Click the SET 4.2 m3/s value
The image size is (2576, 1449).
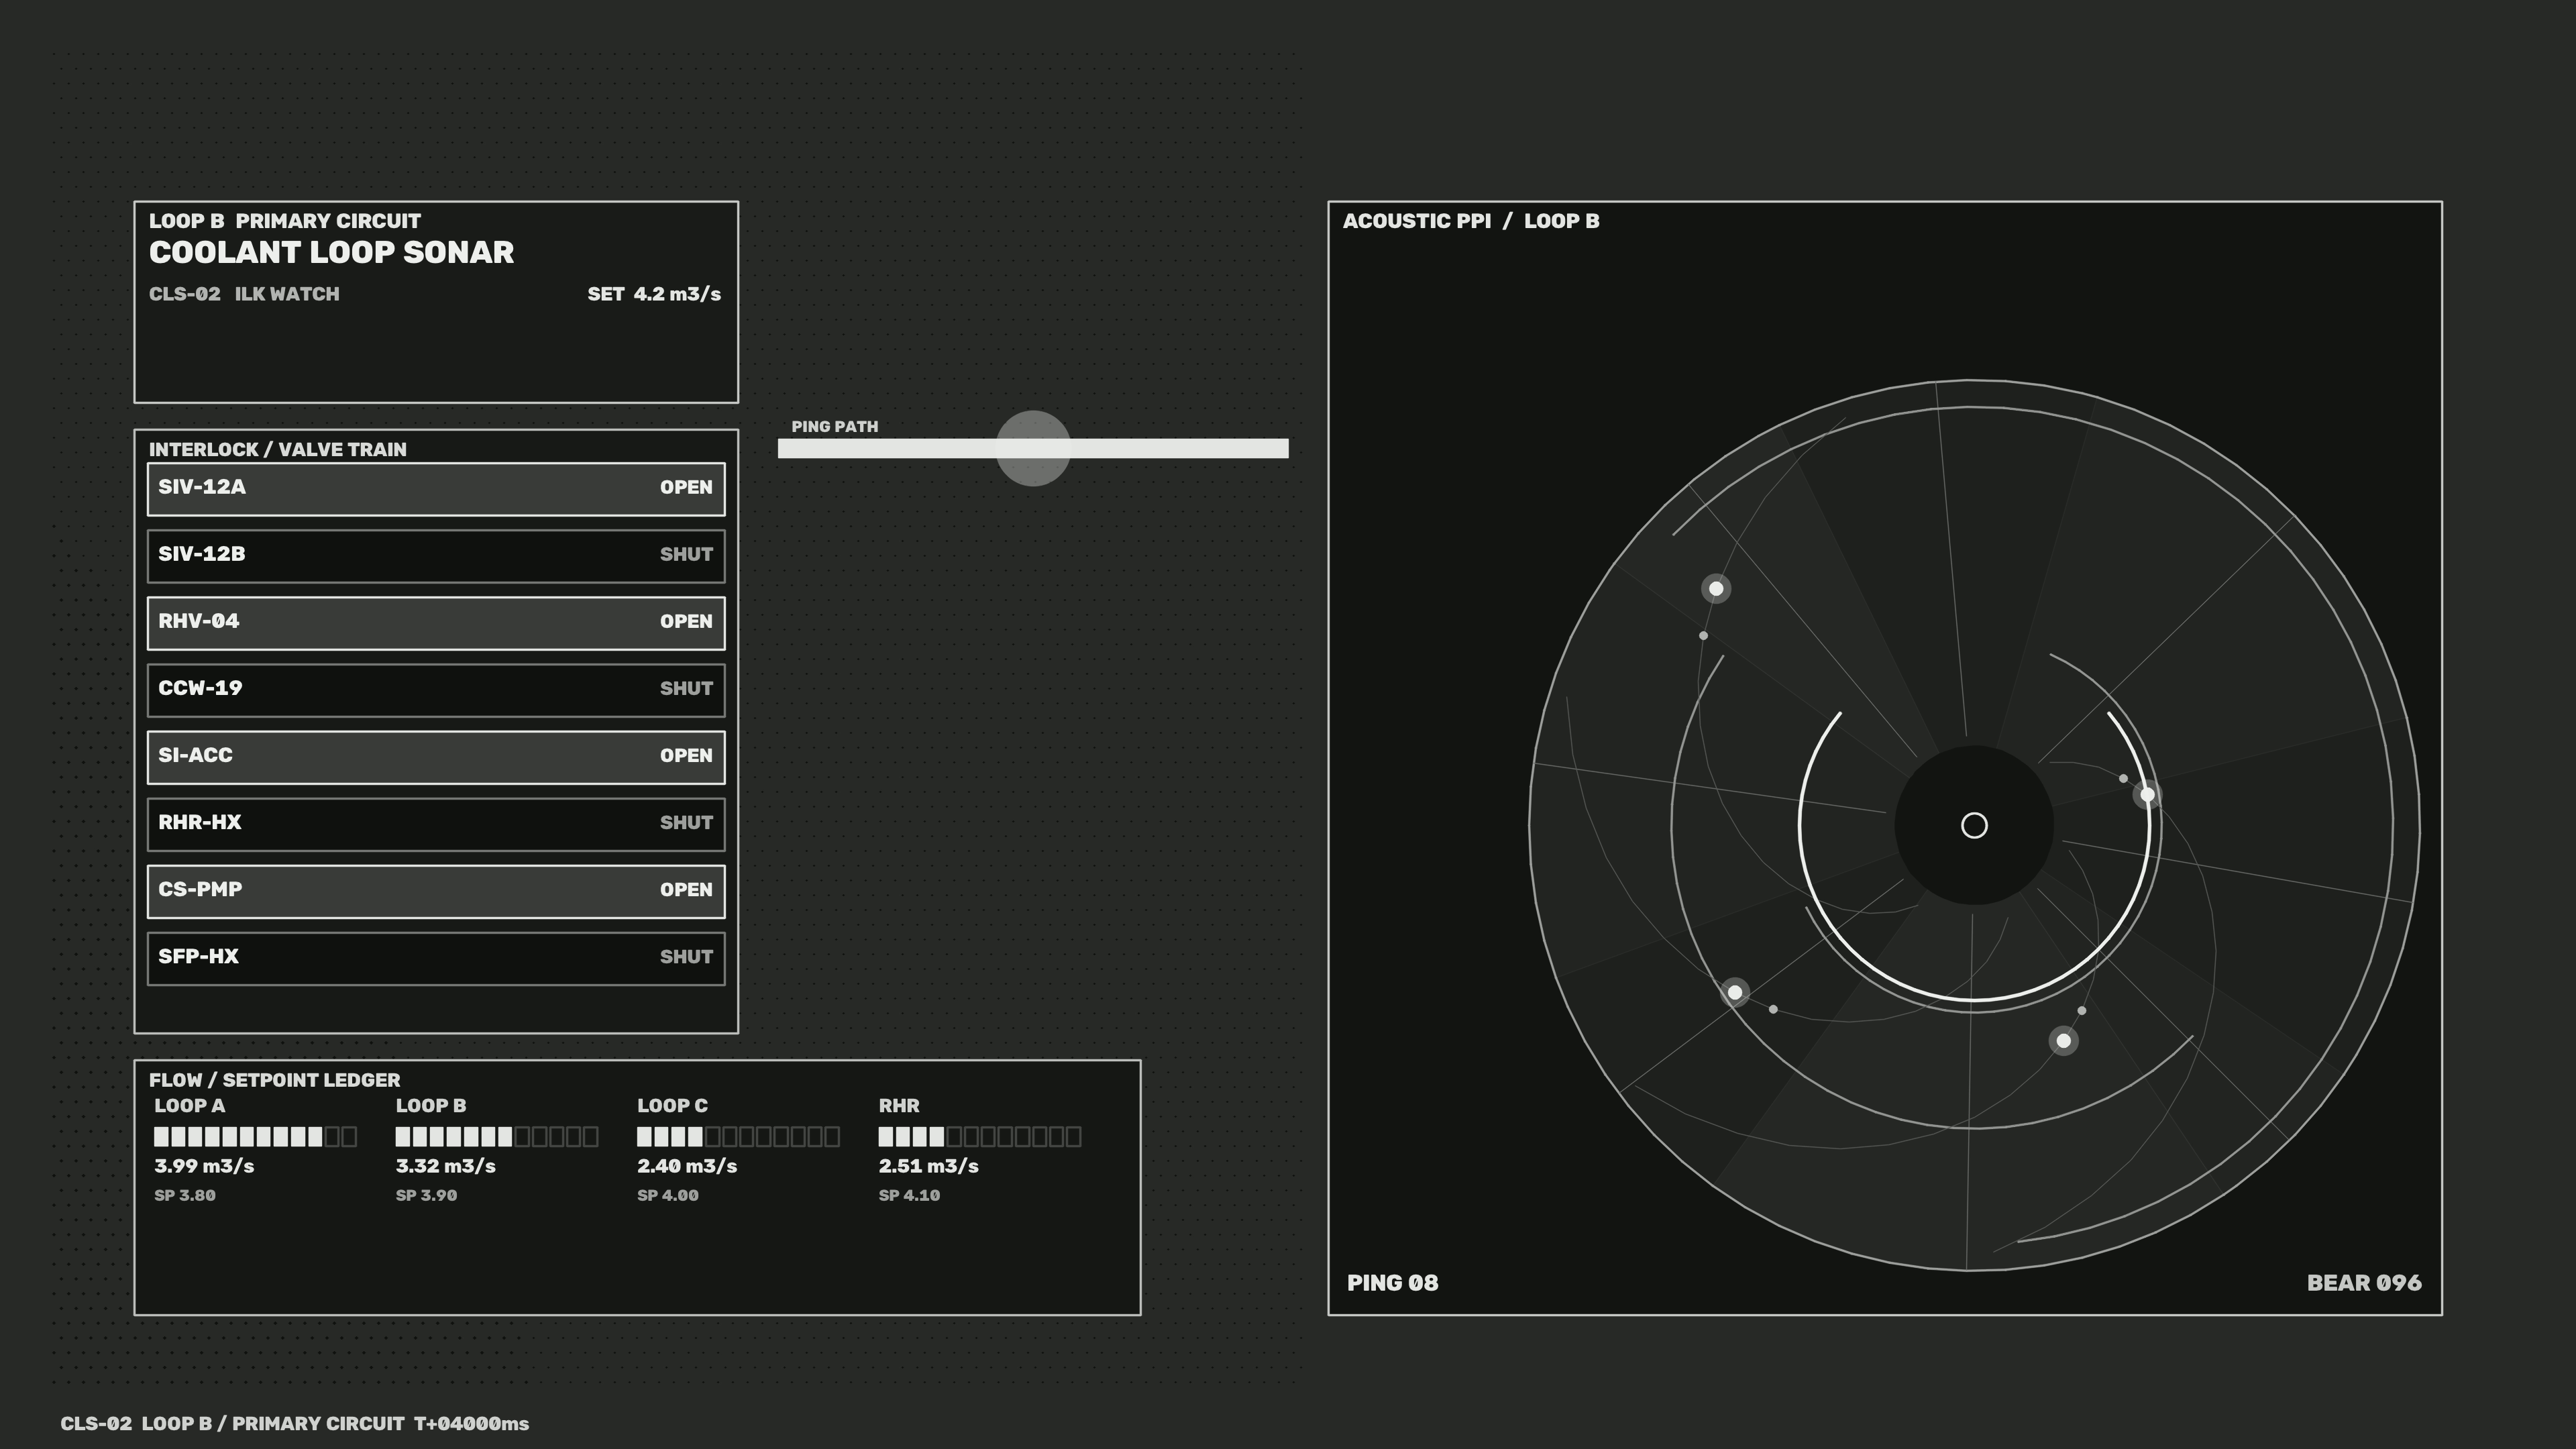[x=654, y=294]
